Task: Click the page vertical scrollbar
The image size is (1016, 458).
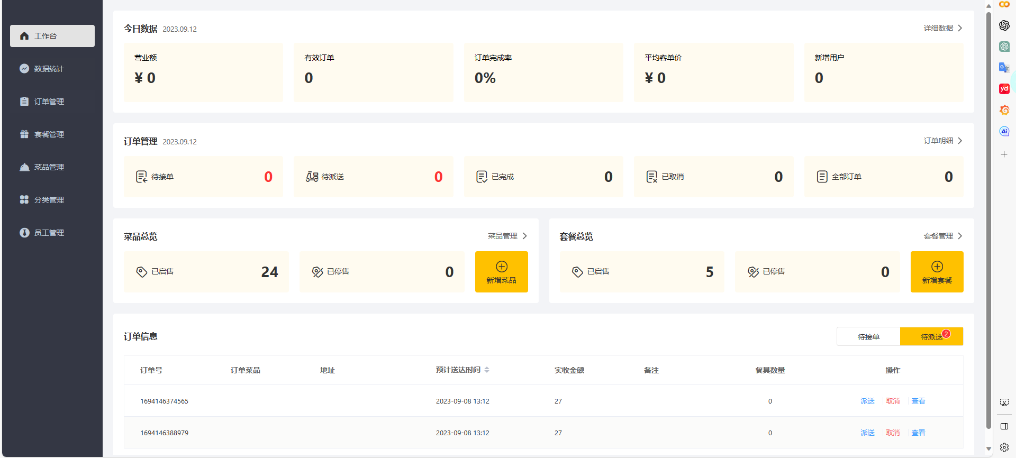Action: tap(988, 212)
